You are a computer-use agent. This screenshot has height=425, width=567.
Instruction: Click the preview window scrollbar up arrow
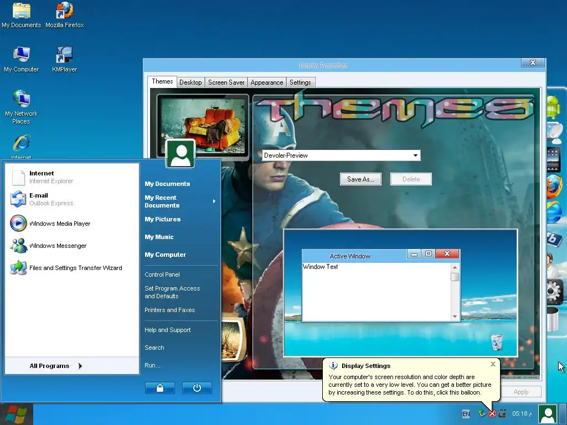(x=455, y=267)
